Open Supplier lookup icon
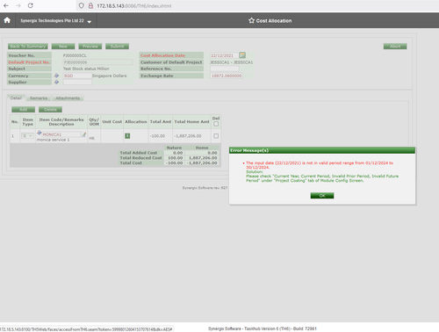This screenshot has height=332, width=439. point(56,82)
